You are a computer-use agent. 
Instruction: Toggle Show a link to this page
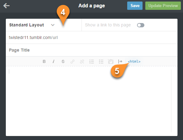pyautogui.click(x=141, y=25)
